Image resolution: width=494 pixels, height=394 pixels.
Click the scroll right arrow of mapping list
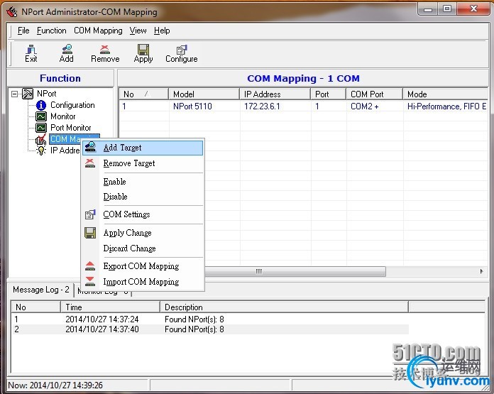tap(481, 271)
